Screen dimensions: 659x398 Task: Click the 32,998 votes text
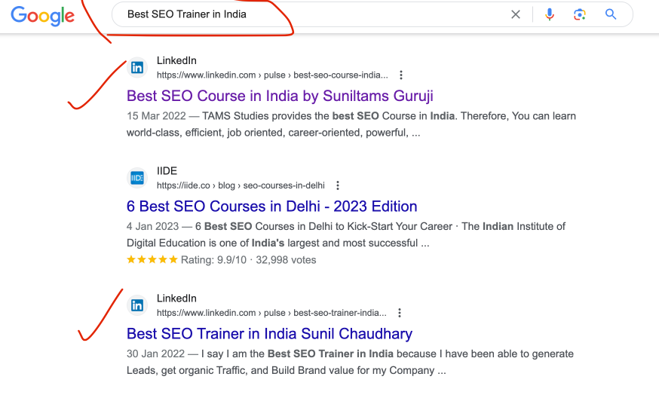pyautogui.click(x=286, y=260)
